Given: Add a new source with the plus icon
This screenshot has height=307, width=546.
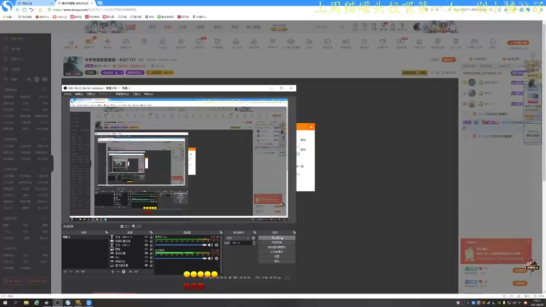Looking at the screenshot, I should (x=113, y=272).
